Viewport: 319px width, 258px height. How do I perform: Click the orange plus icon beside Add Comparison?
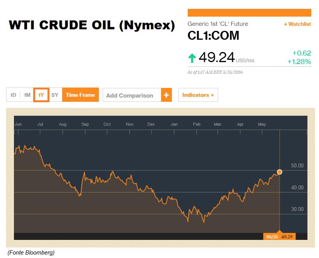166,95
